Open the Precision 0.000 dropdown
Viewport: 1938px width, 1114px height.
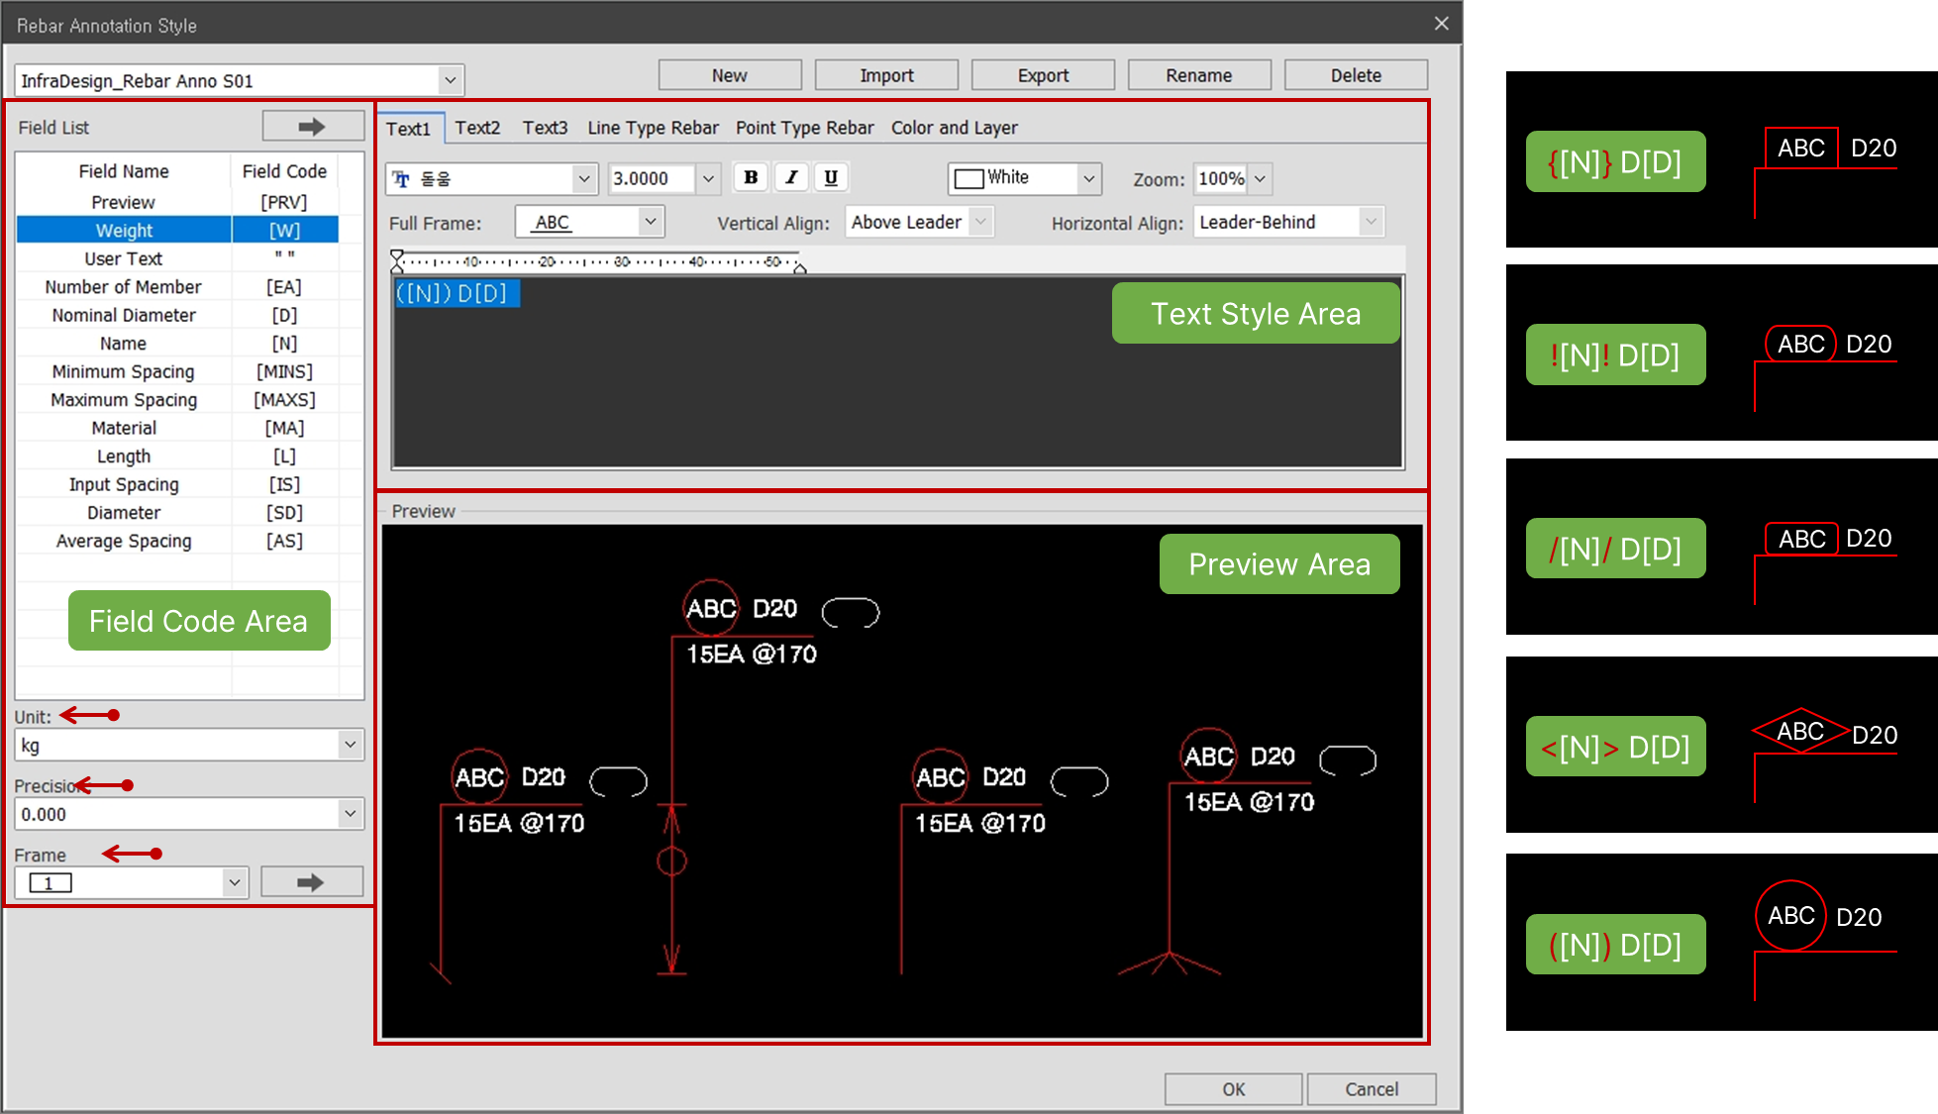[350, 814]
